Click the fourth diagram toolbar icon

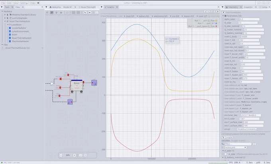tap(61, 13)
